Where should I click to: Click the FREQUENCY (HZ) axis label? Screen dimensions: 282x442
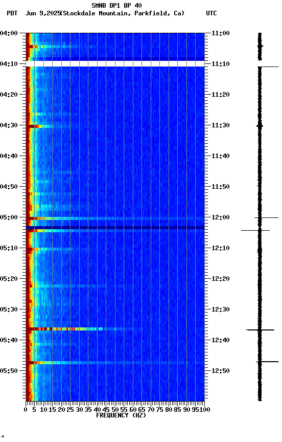tap(121, 415)
